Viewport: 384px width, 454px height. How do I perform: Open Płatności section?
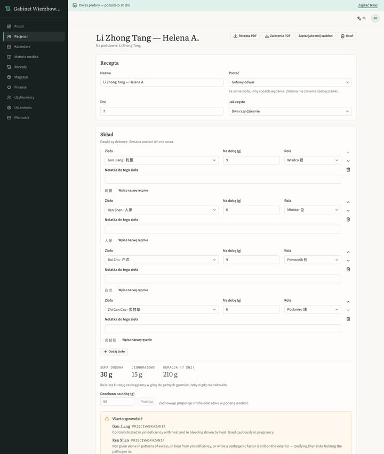34,118
